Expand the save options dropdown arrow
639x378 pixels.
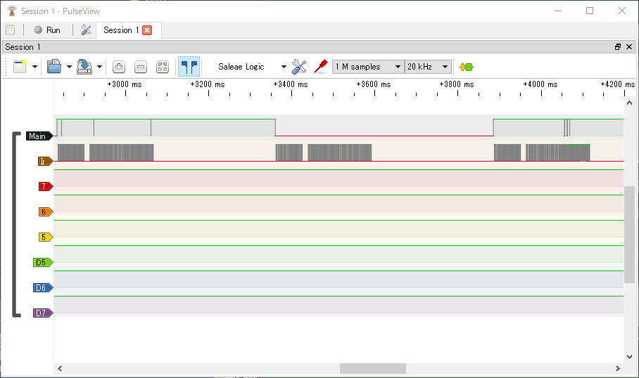[99, 67]
